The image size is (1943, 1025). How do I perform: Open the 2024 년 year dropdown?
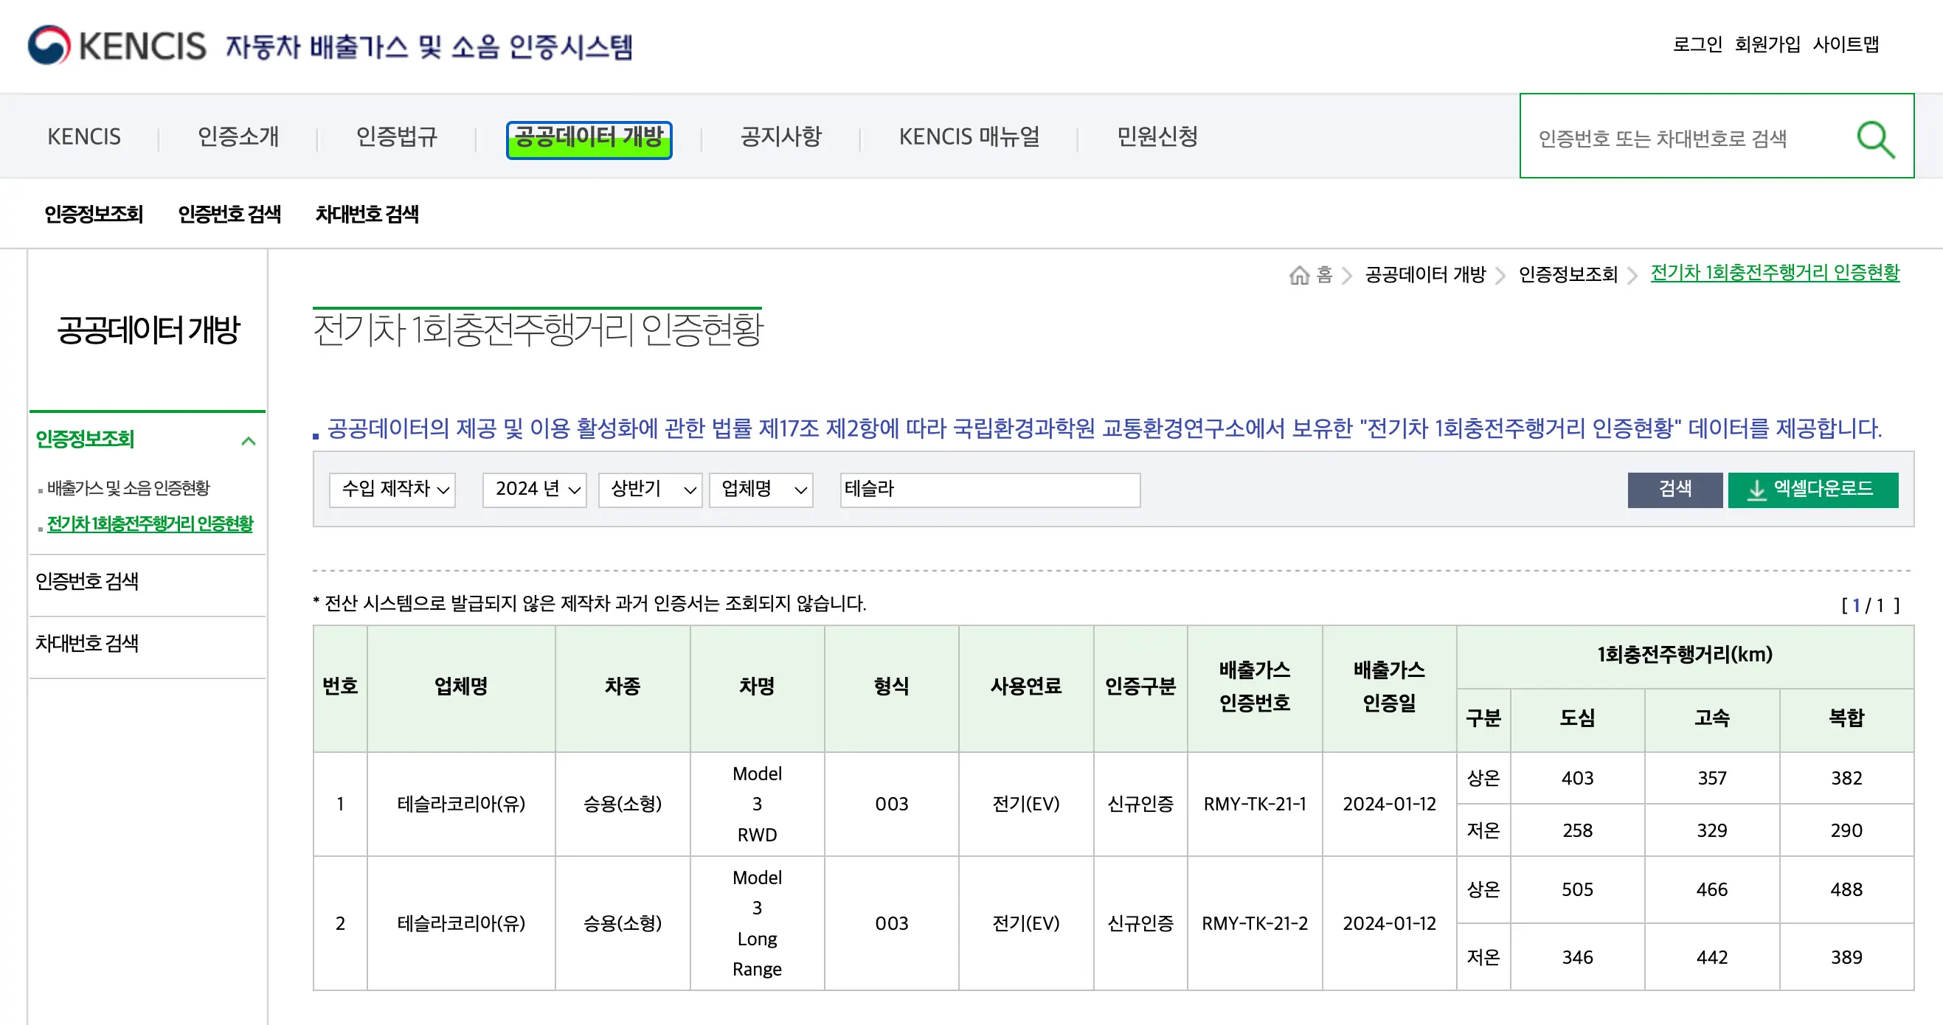click(x=534, y=490)
